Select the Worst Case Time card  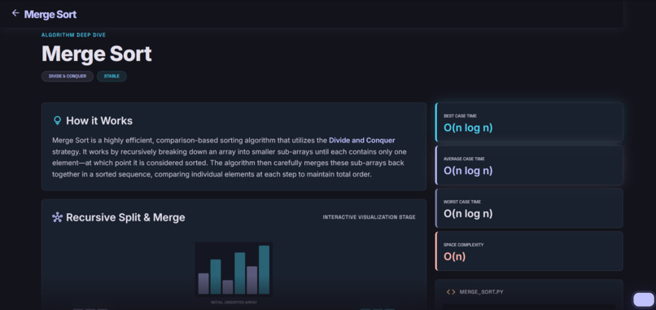[529, 208]
